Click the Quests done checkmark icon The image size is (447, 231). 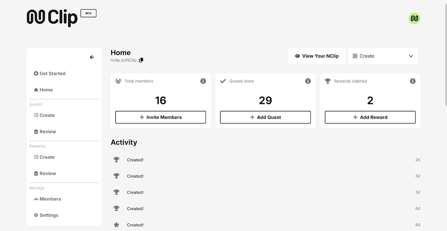point(223,81)
